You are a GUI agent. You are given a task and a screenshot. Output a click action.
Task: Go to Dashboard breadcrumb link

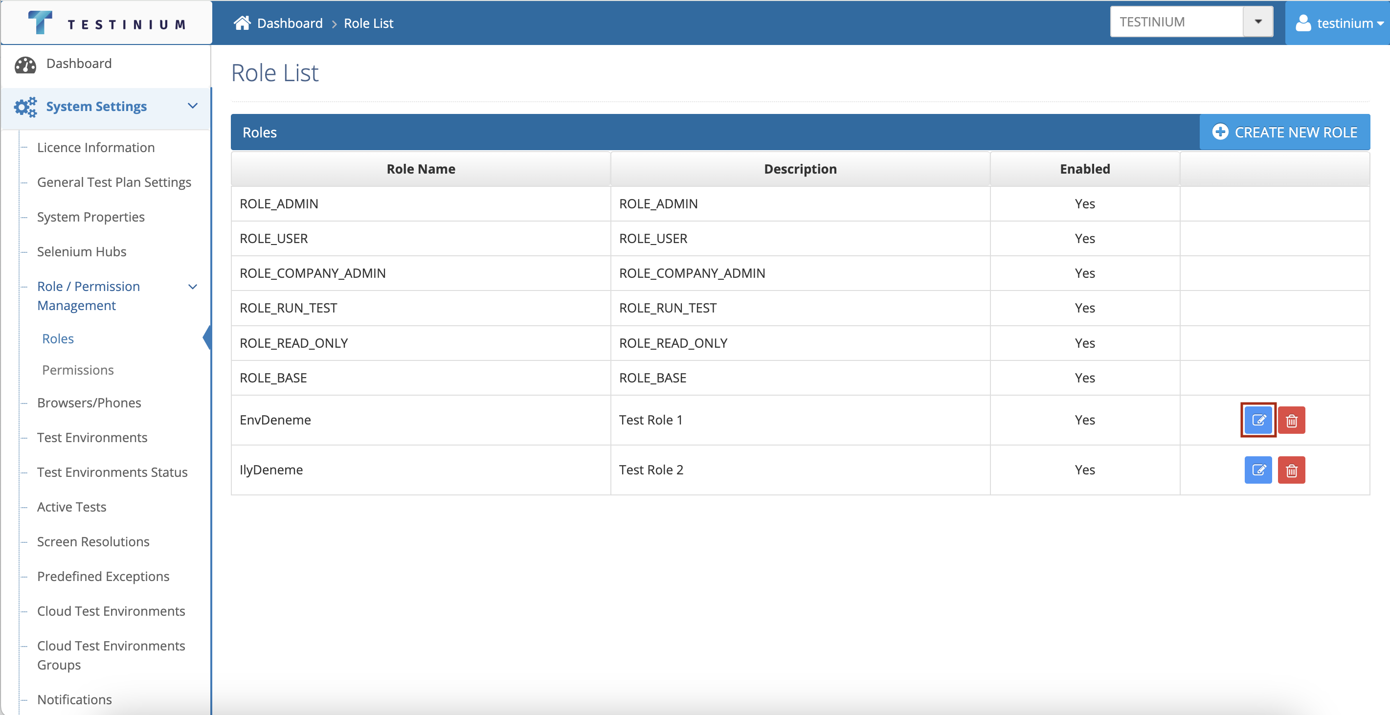click(290, 23)
